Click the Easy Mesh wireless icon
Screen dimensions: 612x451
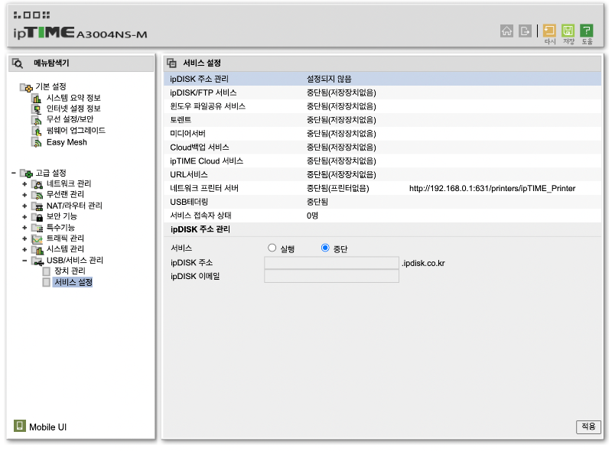[37, 143]
